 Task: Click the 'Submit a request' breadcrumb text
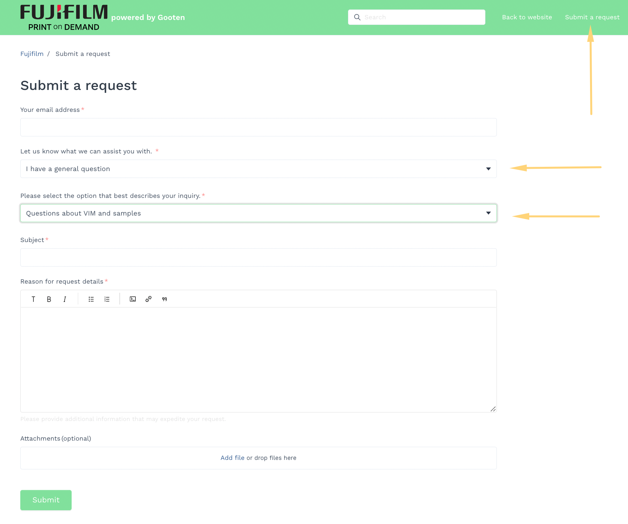click(x=83, y=54)
